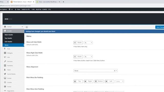Click the Social Media section label
The width and height of the screenshot is (164, 92).
[11, 74]
